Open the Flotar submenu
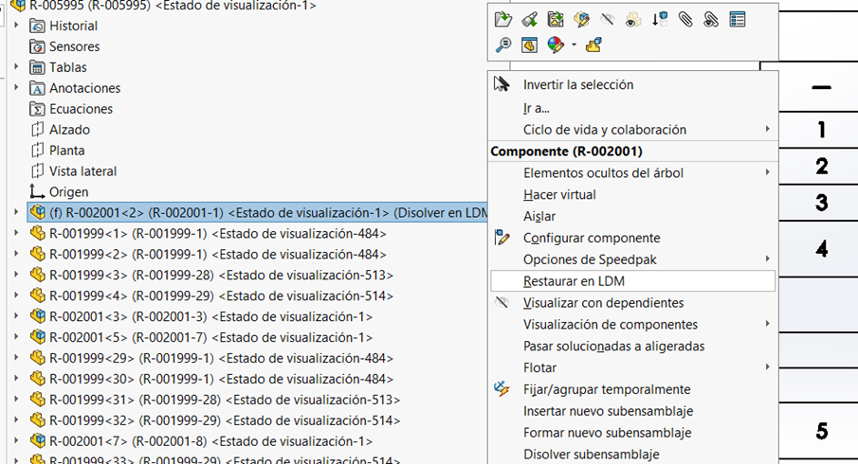858x464 pixels. click(632, 367)
